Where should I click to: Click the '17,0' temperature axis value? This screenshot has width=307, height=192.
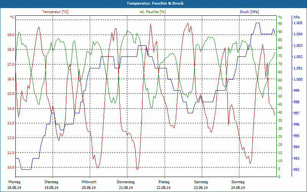[11, 64]
